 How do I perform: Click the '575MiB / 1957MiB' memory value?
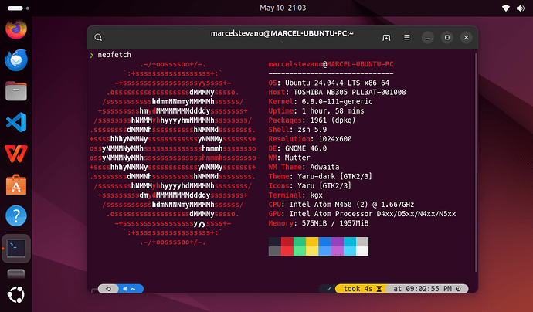coord(335,223)
